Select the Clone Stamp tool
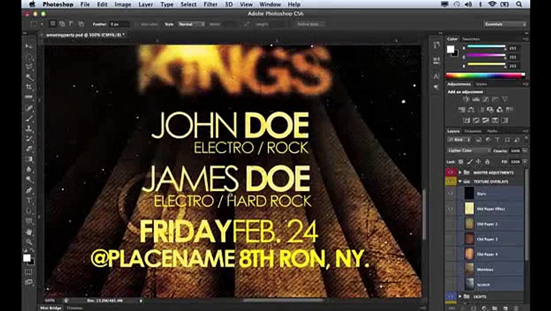The image size is (551, 311). (29, 129)
